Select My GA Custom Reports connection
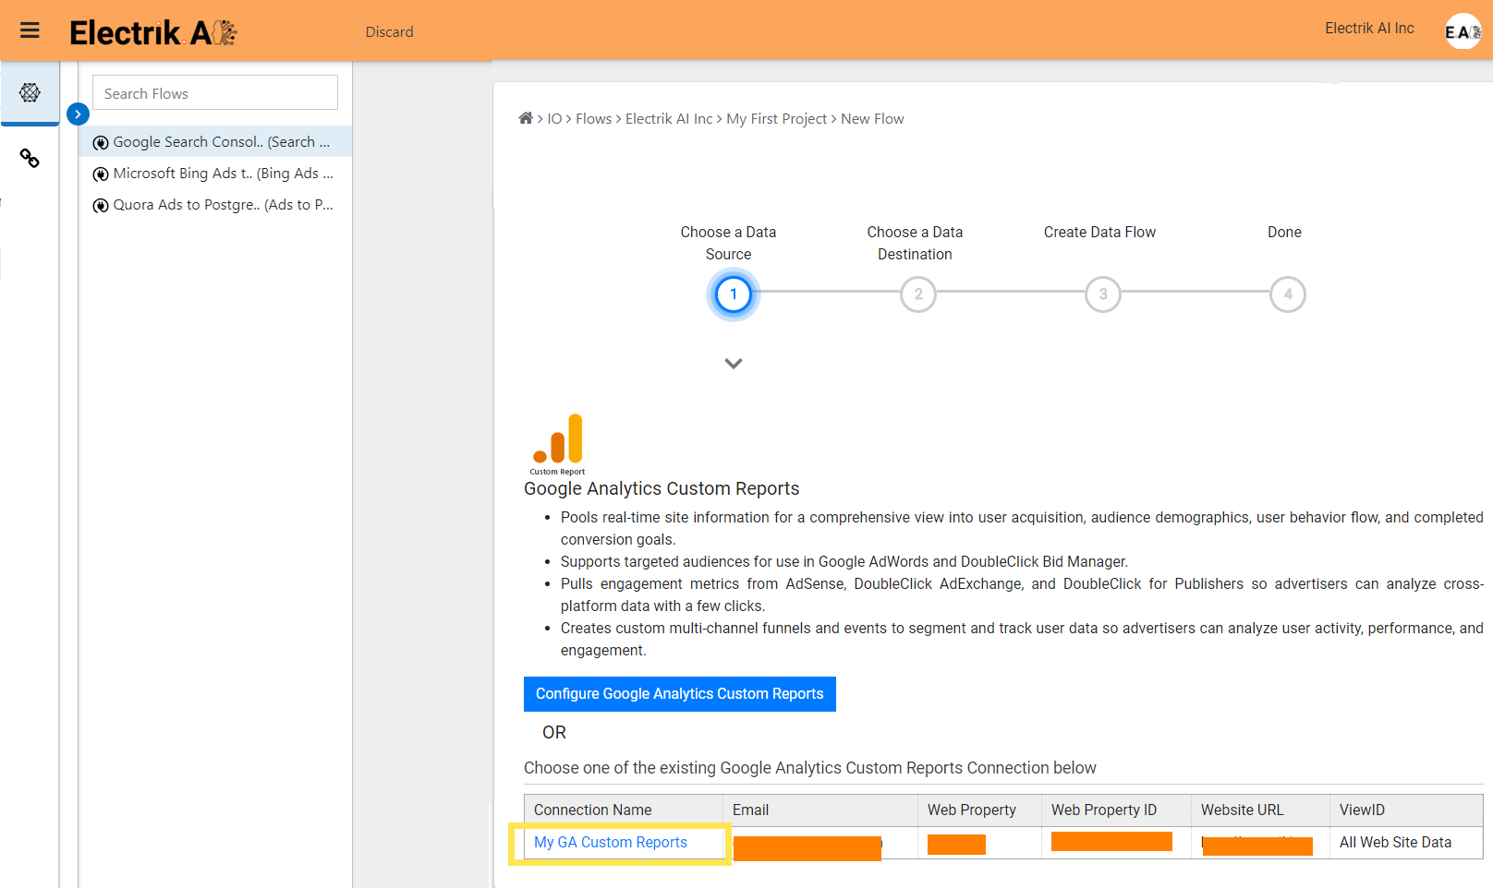The height and width of the screenshot is (888, 1493). [611, 842]
